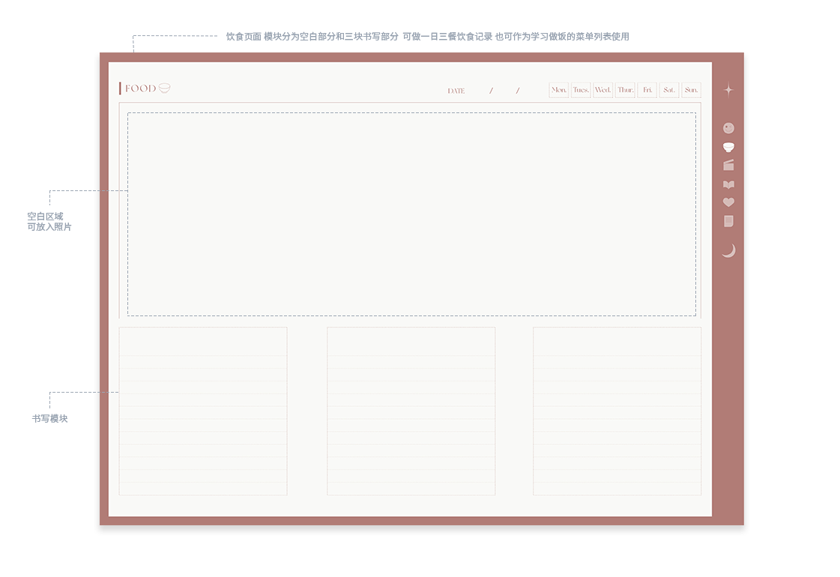The image size is (840, 577).
Task: Mark the Thur. weekday box
Action: coord(625,90)
